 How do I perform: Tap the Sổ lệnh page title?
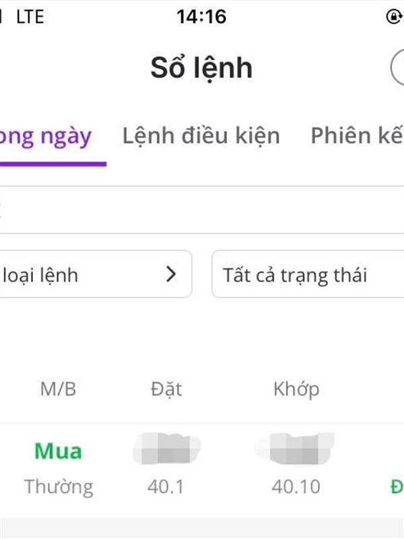(201, 68)
